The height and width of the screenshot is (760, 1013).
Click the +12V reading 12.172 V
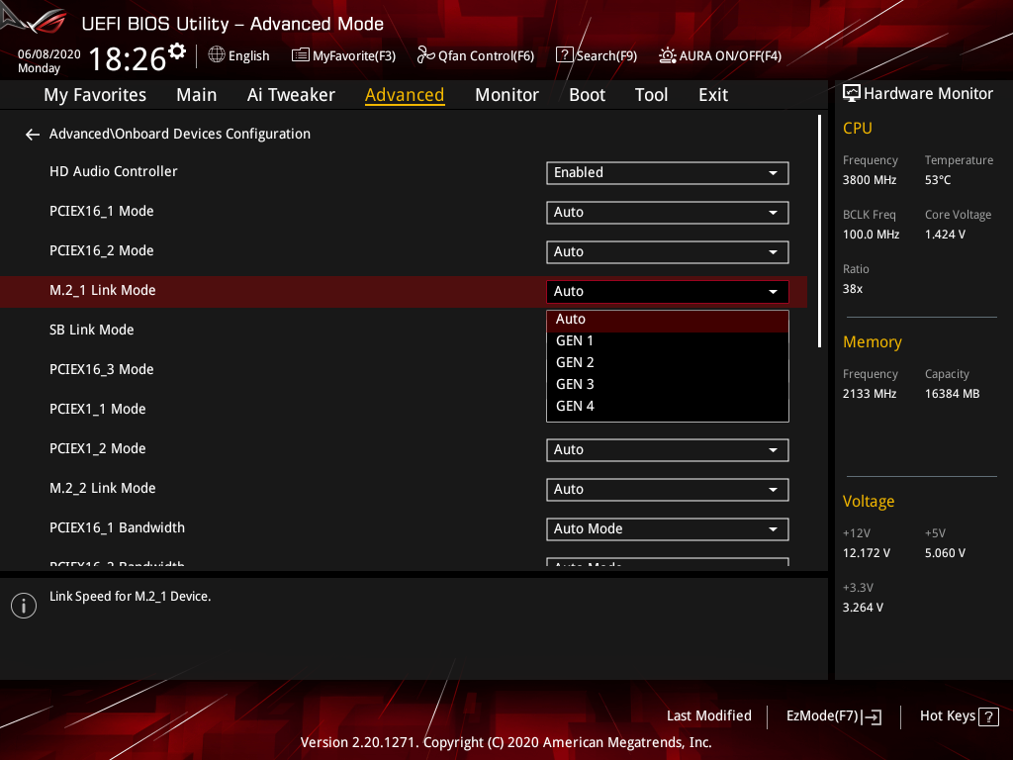(866, 553)
